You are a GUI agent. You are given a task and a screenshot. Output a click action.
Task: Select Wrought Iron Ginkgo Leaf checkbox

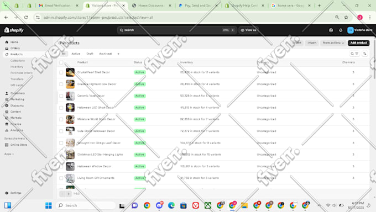pos(61,143)
